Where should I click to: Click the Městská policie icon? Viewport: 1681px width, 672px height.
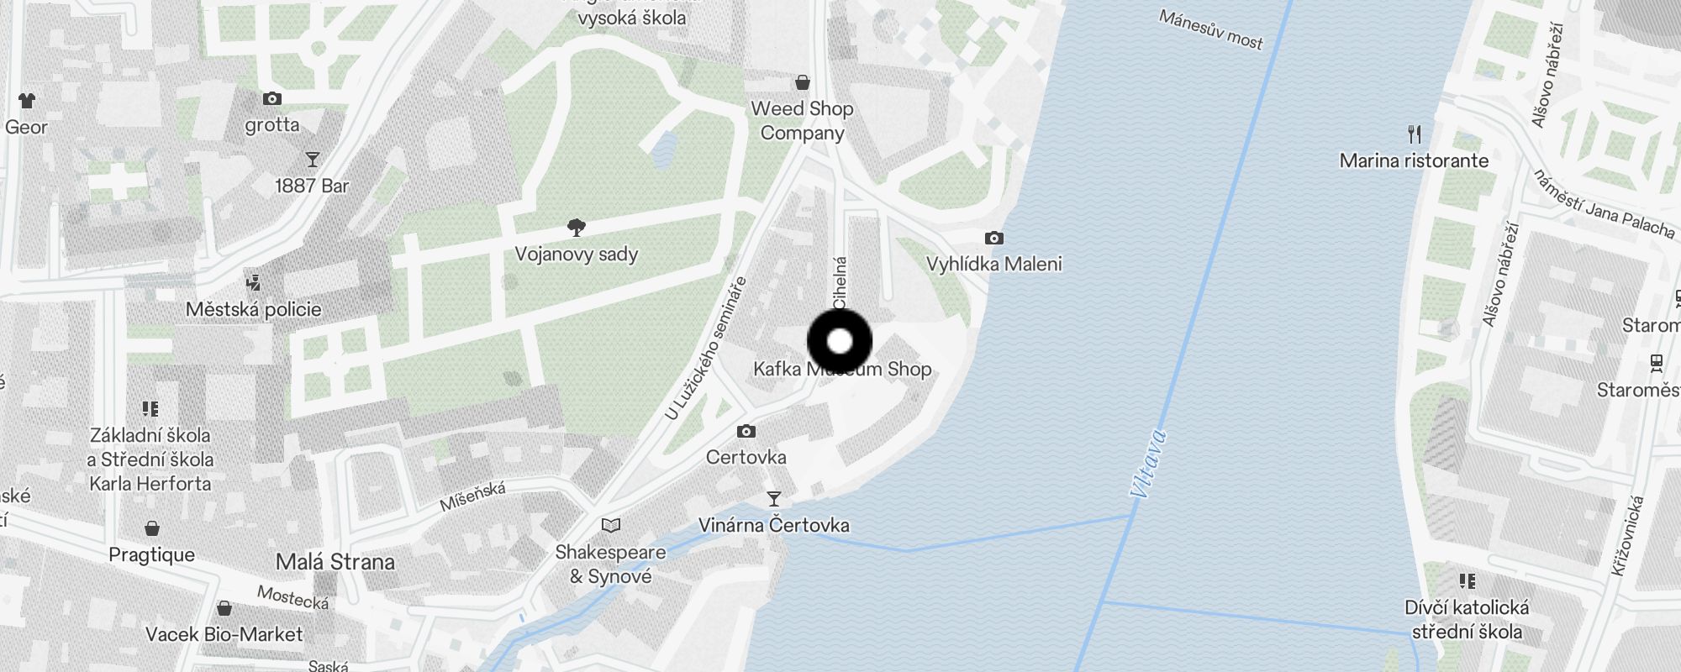click(253, 282)
